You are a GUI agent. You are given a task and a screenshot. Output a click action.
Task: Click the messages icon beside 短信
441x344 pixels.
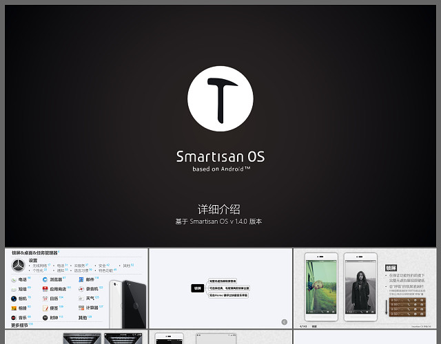tap(14, 289)
